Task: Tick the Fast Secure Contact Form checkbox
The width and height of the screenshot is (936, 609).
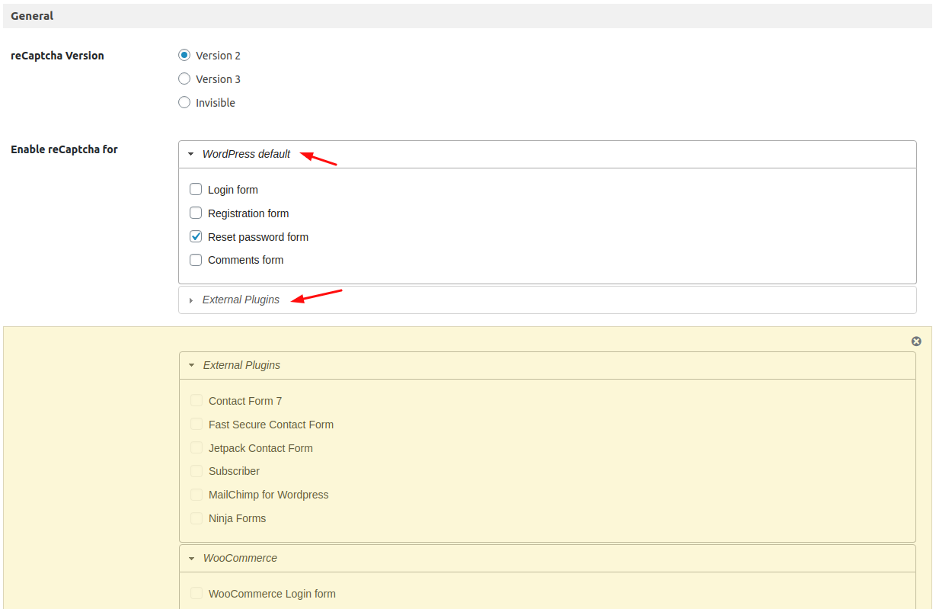Action: coord(196,424)
